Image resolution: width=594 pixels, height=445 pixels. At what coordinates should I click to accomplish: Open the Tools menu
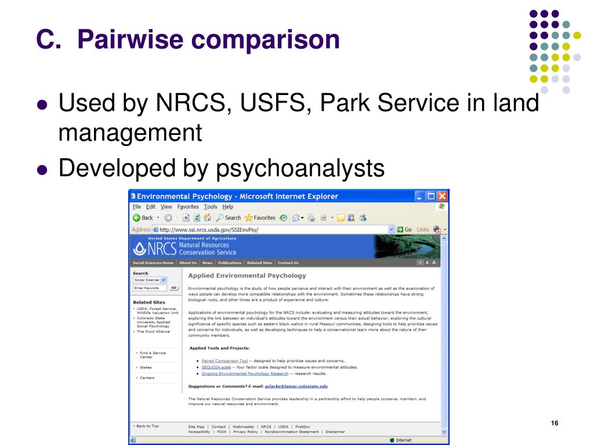click(x=211, y=207)
